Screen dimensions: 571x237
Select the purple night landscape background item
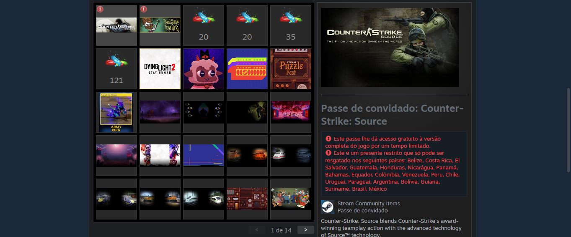click(160, 112)
